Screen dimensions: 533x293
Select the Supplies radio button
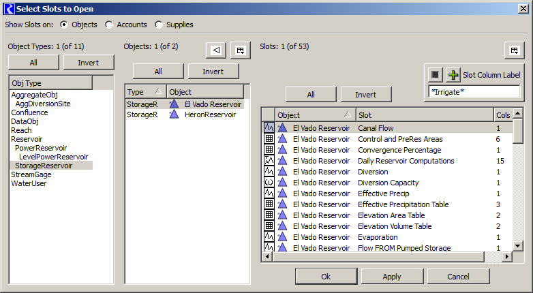pos(159,25)
